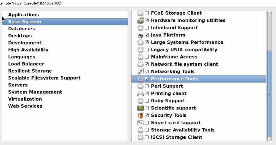Click the Networking Tools icon
This screenshot has height=145, width=276.
click(140, 72)
